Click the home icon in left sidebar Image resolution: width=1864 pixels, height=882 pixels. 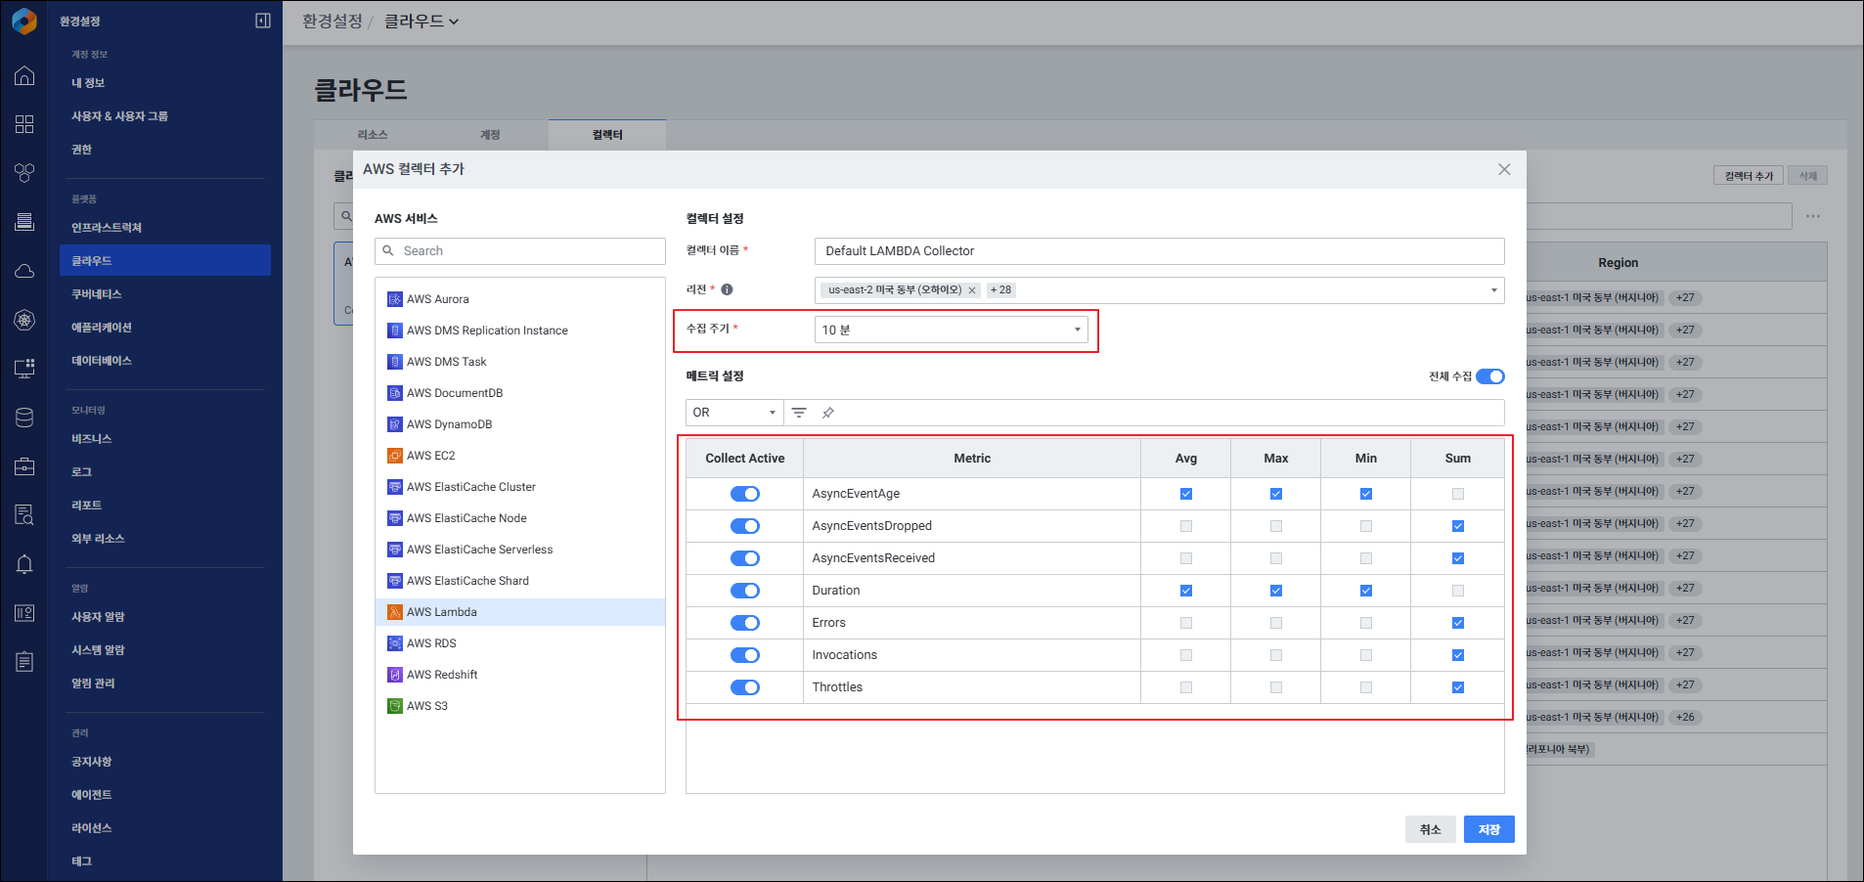pos(24,76)
